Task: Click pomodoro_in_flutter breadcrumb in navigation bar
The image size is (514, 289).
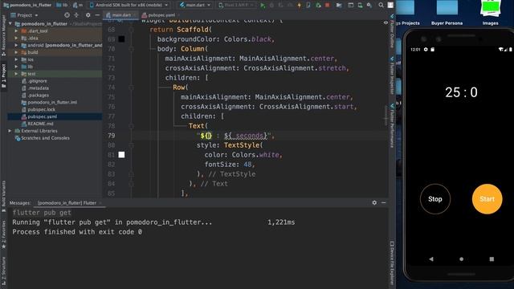Action: pos(27,6)
